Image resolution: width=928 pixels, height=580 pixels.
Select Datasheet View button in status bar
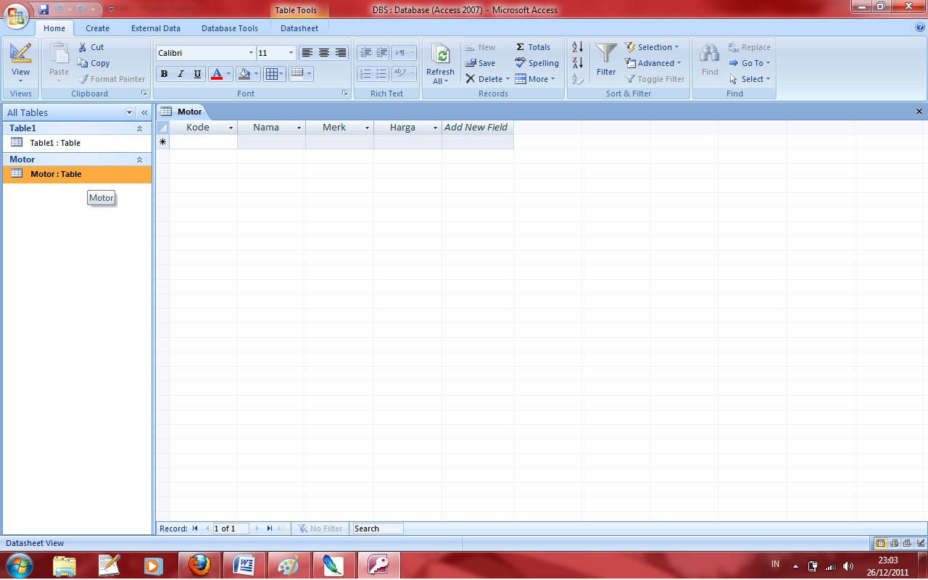point(881,543)
